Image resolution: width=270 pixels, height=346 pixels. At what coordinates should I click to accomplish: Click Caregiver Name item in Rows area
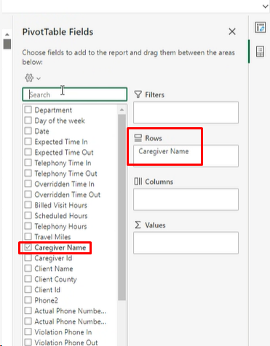tap(164, 151)
